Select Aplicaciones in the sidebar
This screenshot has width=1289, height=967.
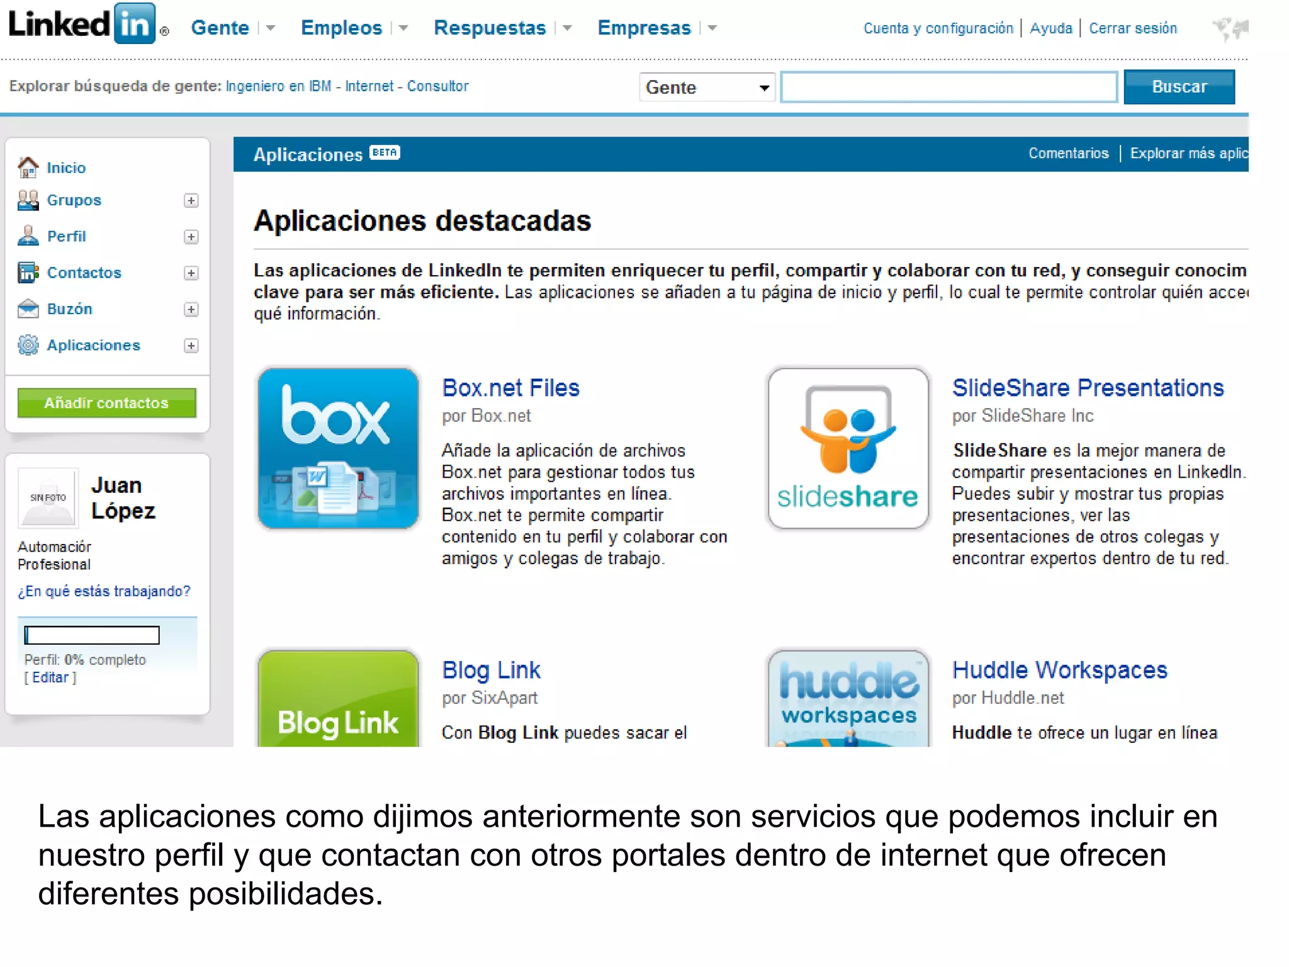pyautogui.click(x=93, y=345)
